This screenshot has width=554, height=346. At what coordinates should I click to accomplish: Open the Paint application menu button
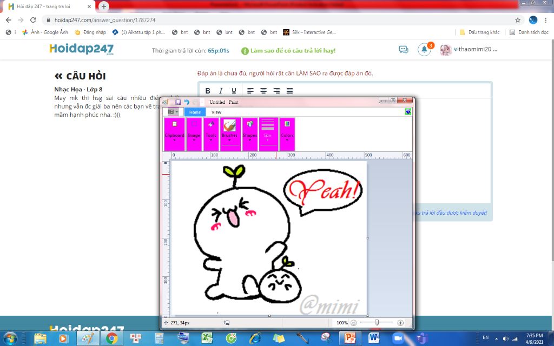173,112
